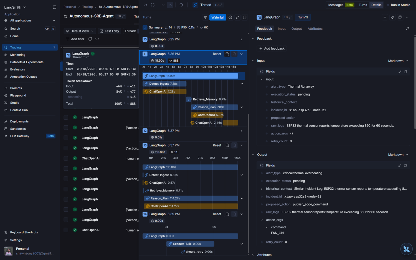The image size is (416, 260).
Task: Toggle the Turns side panel layout
Action: coord(245,17)
